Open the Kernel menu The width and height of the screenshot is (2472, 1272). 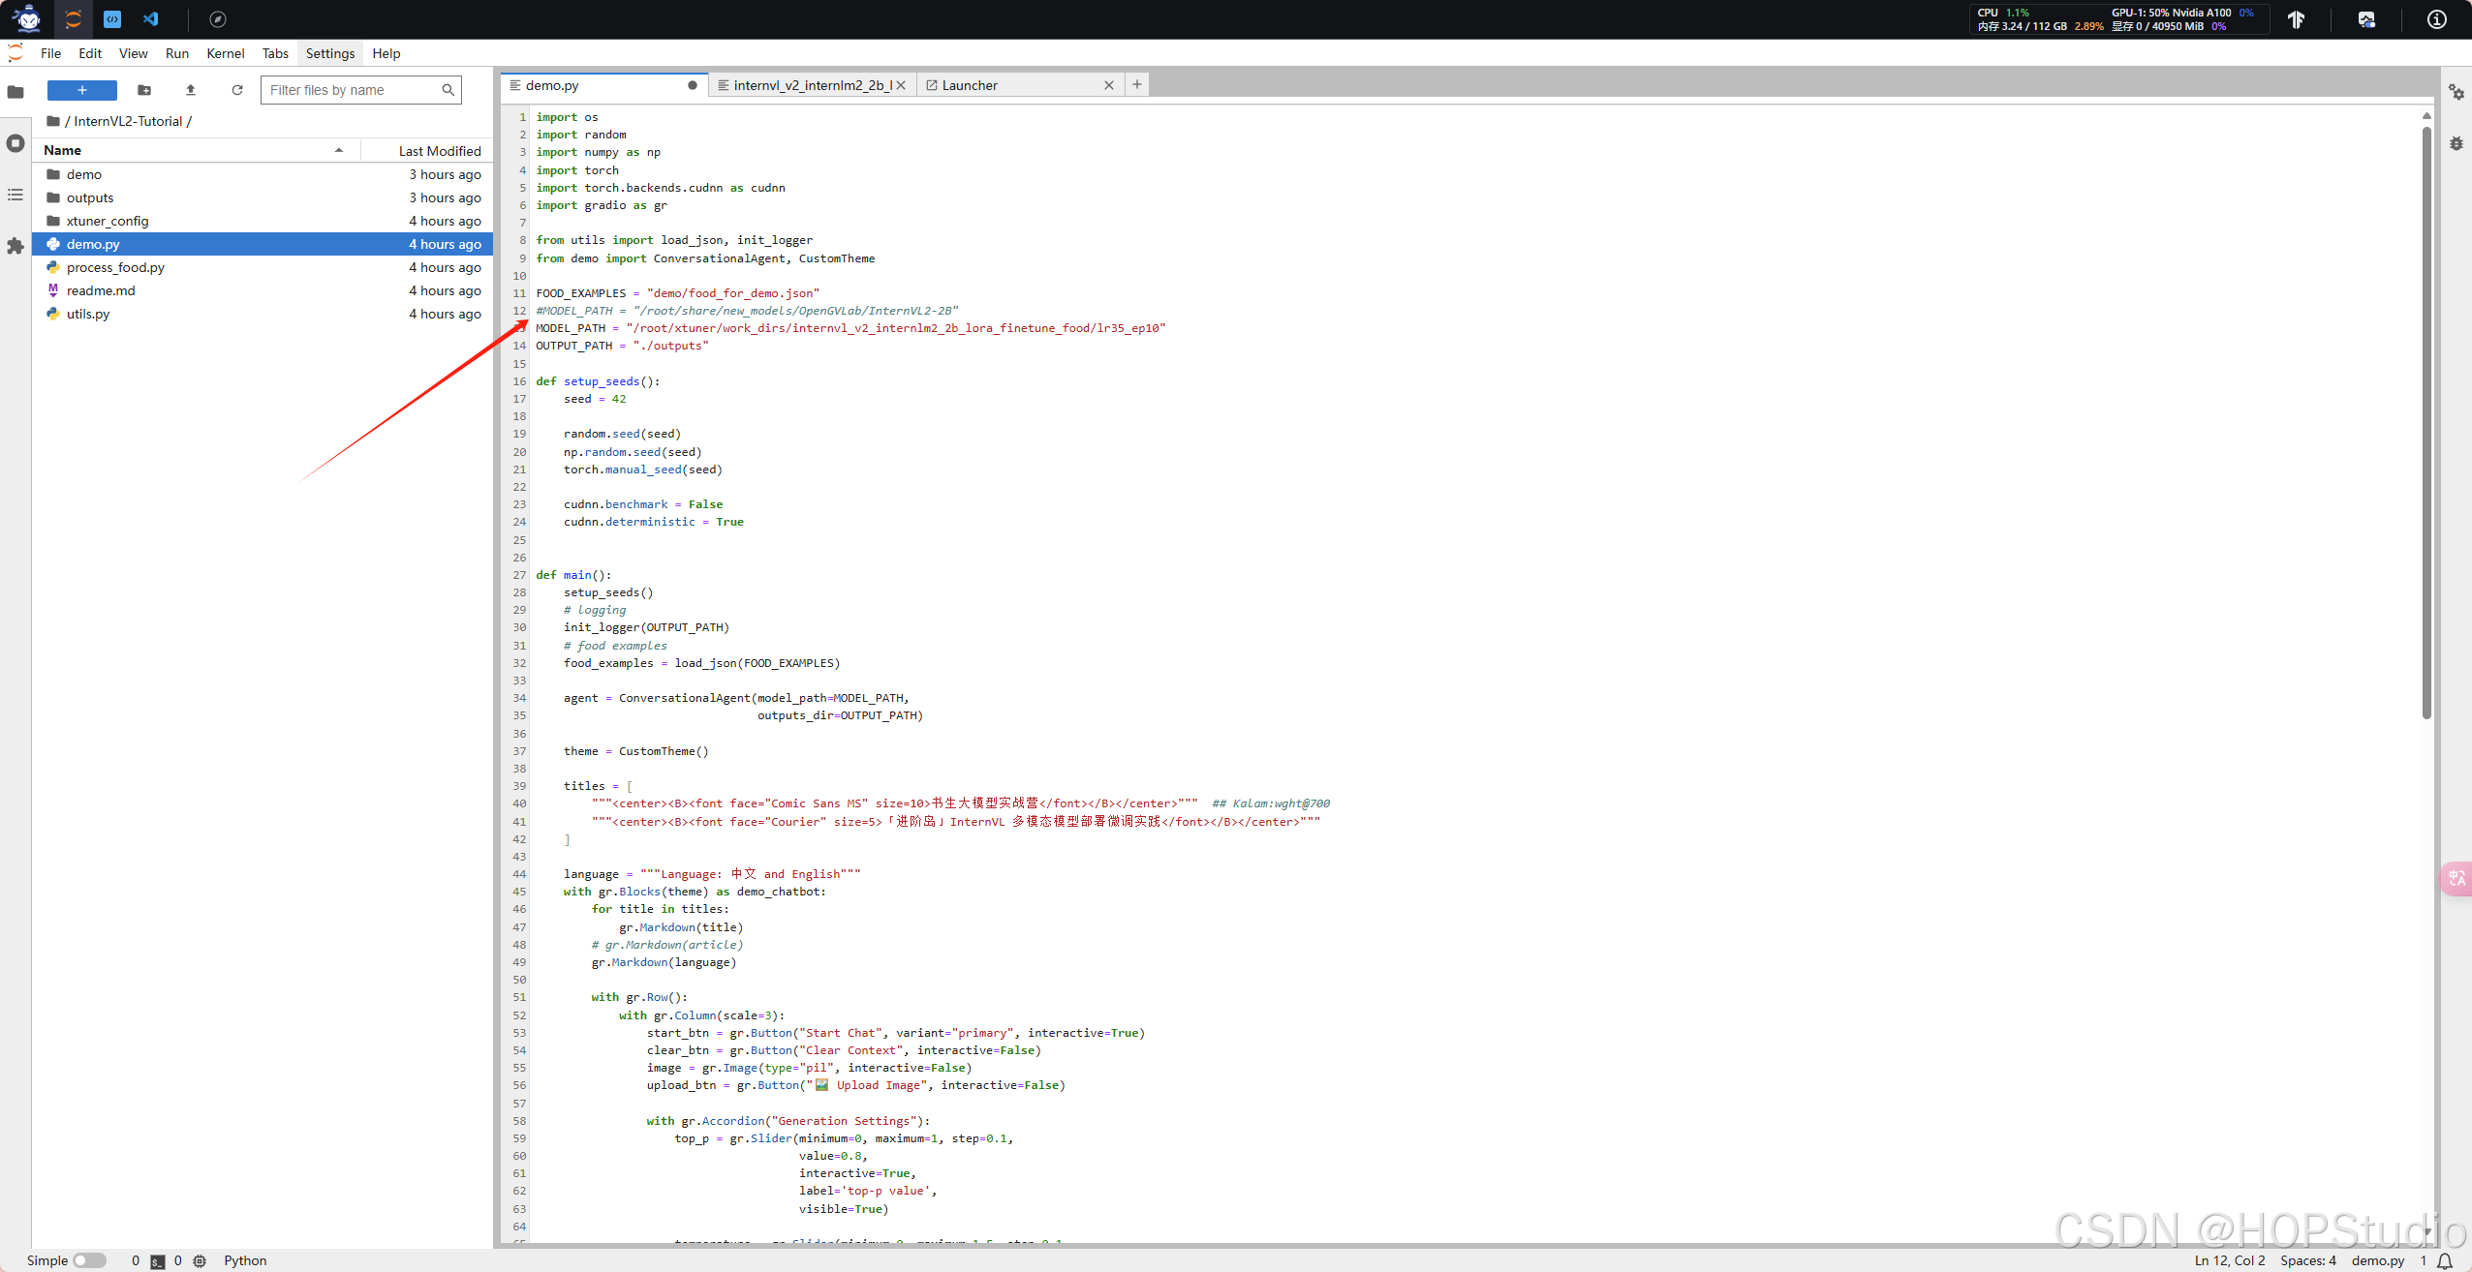225,53
